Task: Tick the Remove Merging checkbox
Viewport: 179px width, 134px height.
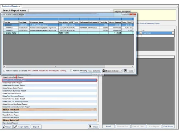Action: coord(71,70)
